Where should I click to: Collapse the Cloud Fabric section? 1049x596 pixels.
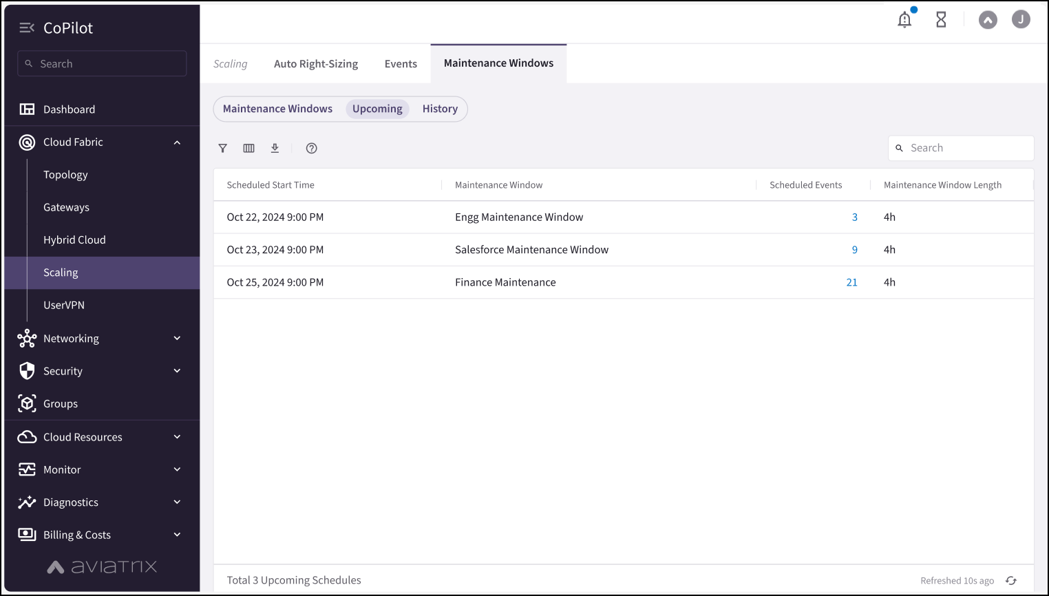pyautogui.click(x=177, y=142)
